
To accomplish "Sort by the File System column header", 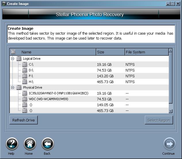I will pyautogui.click(x=147, y=52).
